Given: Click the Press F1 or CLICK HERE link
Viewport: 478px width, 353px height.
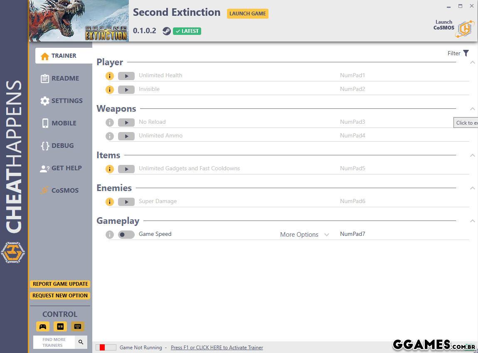Looking at the screenshot, I should pyautogui.click(x=217, y=348).
